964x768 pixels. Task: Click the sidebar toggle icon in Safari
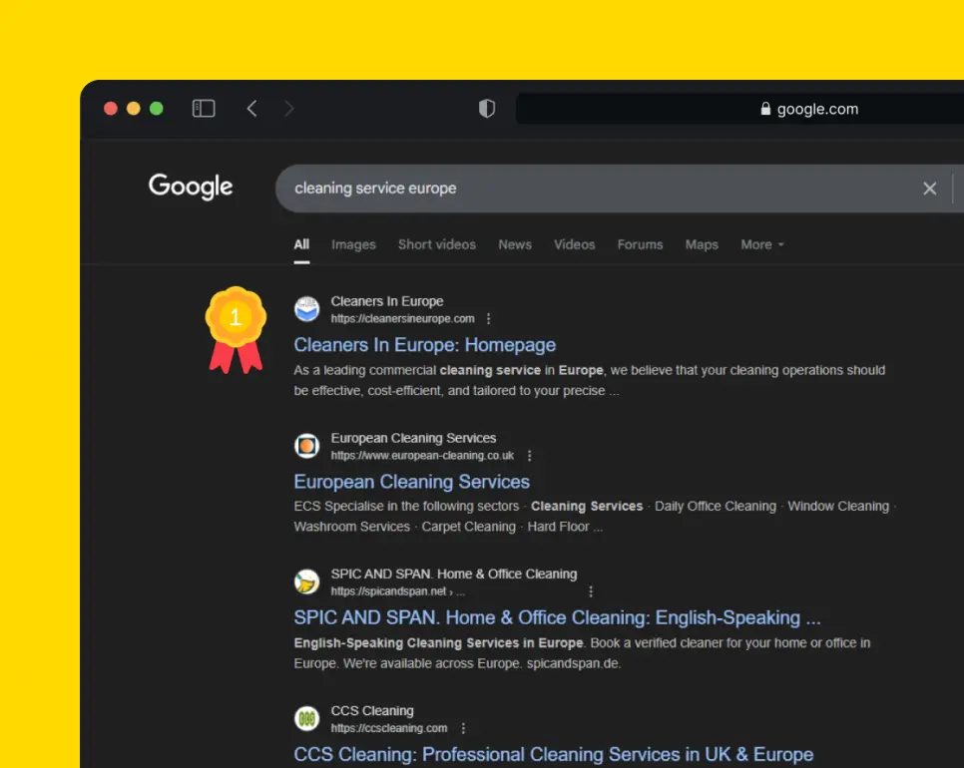[x=204, y=109]
